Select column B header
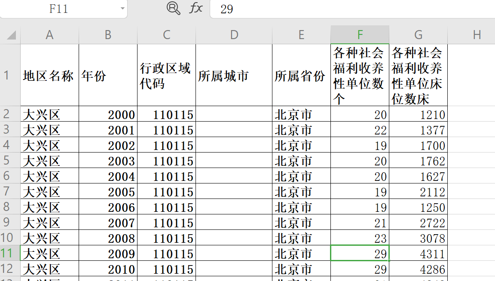 point(108,35)
